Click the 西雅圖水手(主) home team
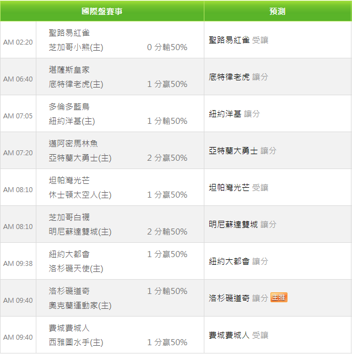 [x=76, y=342]
